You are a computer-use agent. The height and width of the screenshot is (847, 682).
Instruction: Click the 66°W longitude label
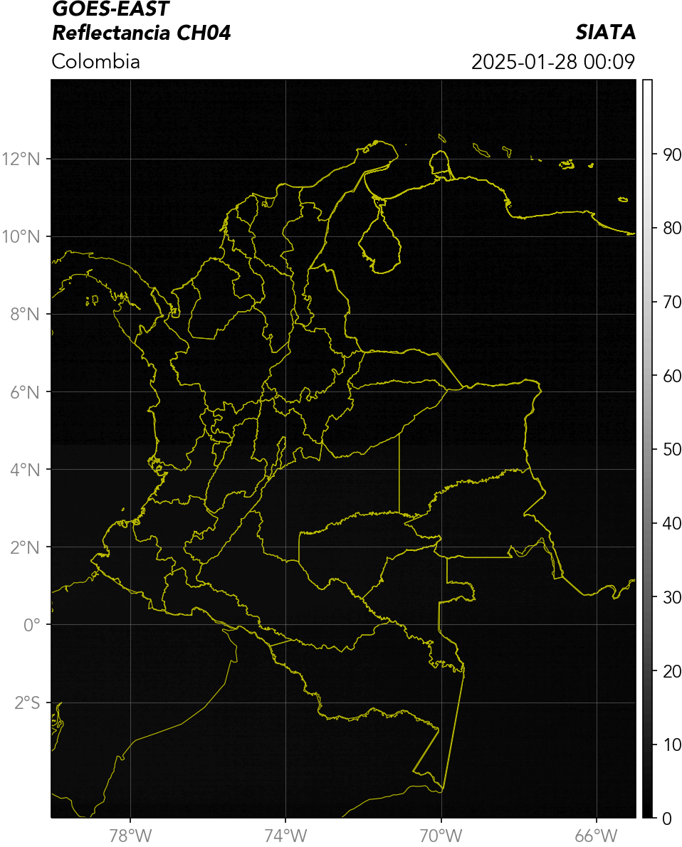tap(596, 836)
